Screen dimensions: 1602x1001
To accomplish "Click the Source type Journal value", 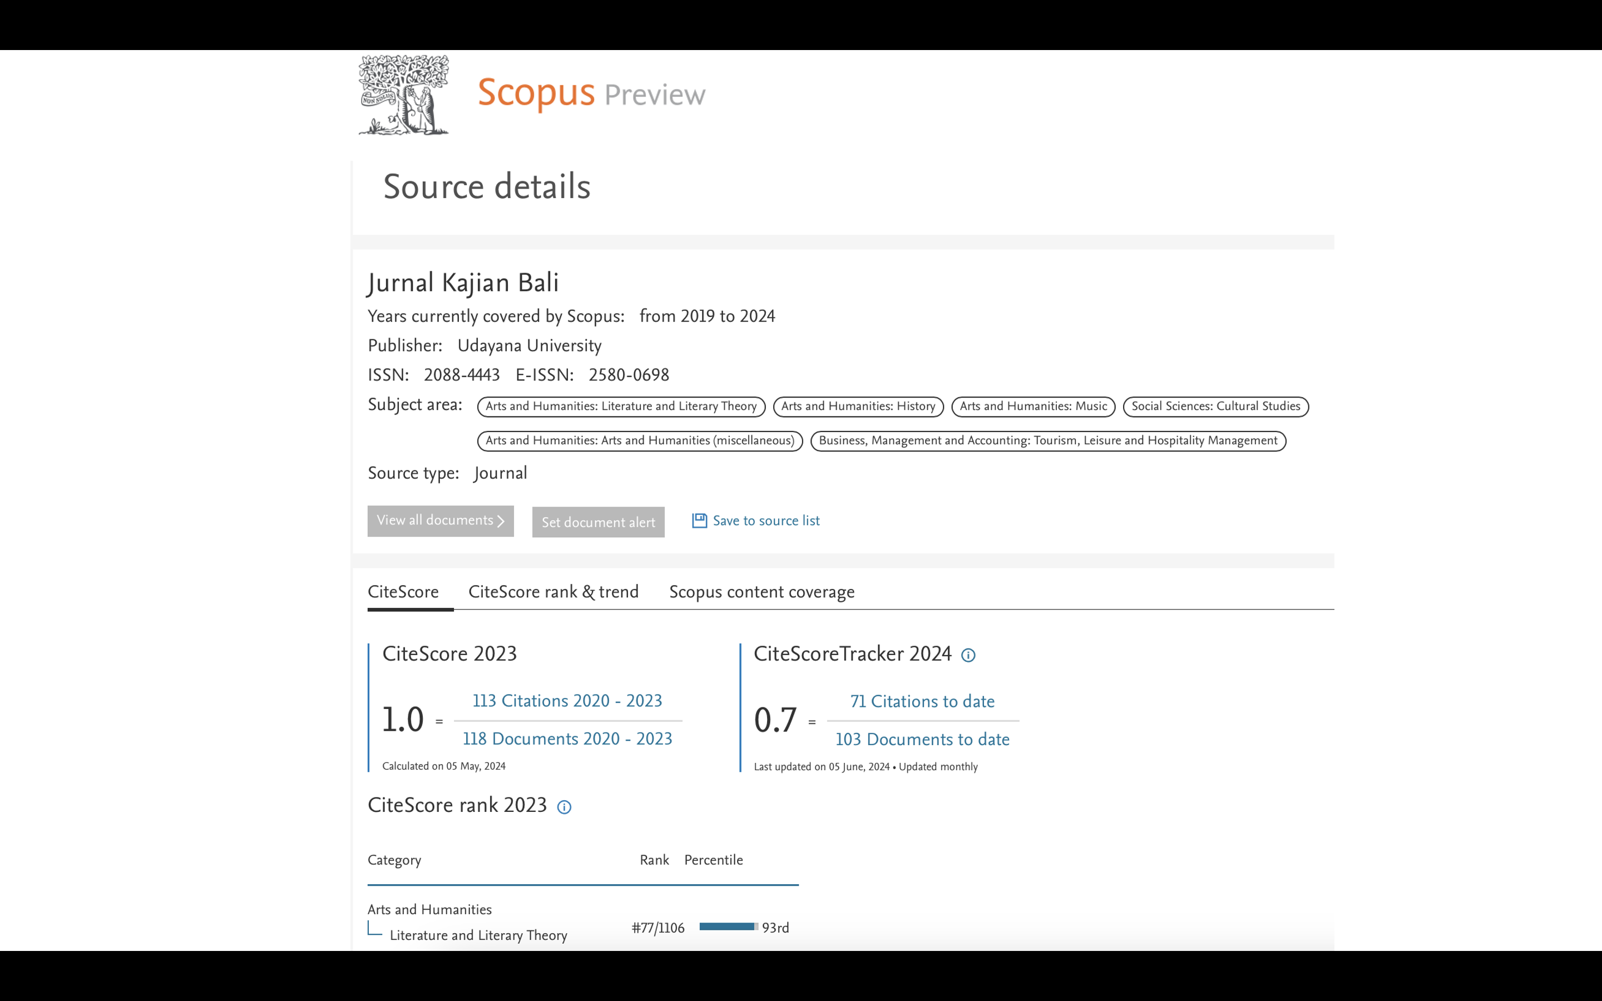I will 501,473.
